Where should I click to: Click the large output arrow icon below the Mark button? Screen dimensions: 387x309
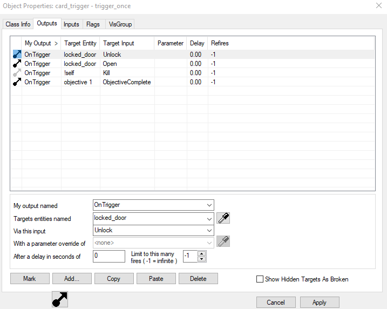(x=60, y=299)
